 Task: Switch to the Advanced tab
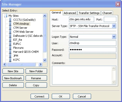[70, 13]
